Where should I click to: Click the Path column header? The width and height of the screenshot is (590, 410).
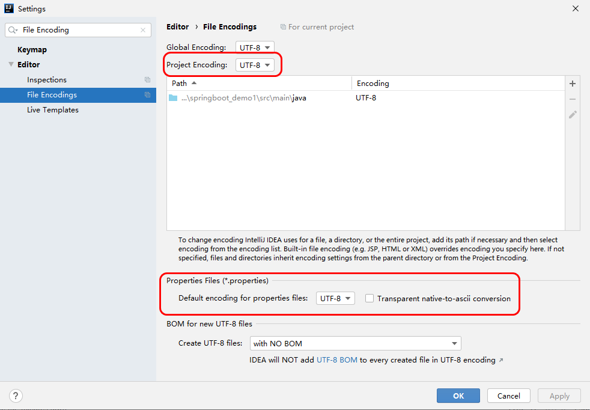[x=260, y=83]
